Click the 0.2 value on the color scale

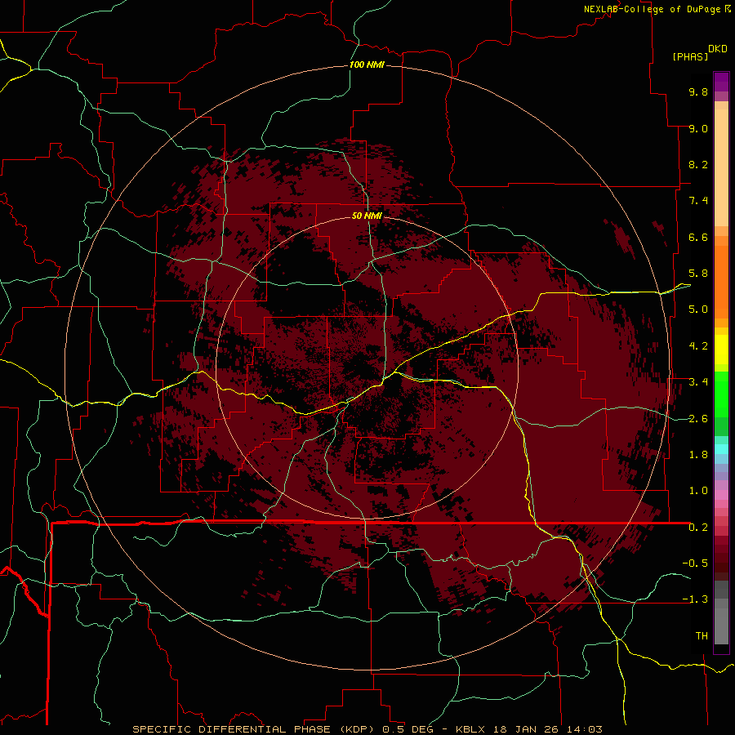(698, 528)
